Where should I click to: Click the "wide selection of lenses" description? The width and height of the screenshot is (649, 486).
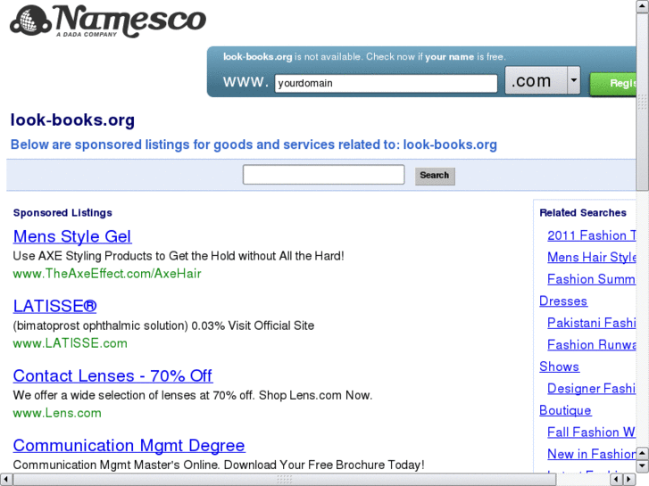(x=193, y=395)
